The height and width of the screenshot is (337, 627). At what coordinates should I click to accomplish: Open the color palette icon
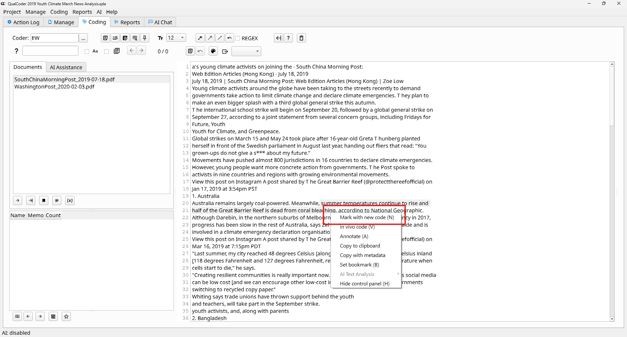213,51
